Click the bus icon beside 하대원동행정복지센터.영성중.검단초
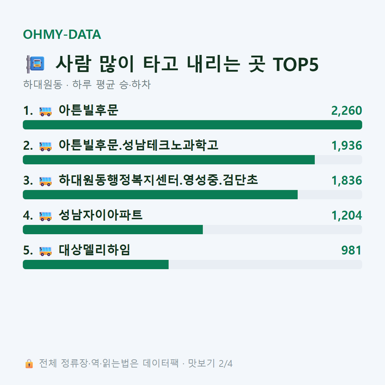The width and height of the screenshot is (385, 385). [45, 181]
